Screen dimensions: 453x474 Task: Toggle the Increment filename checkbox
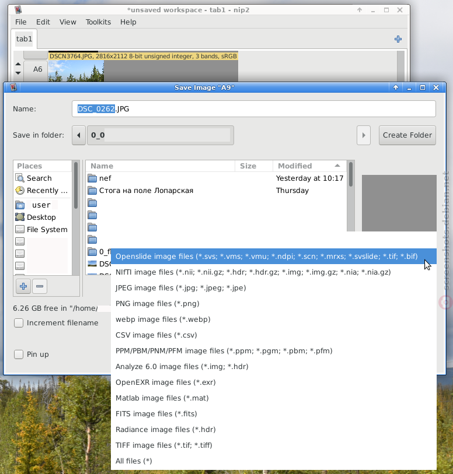pyautogui.click(x=19, y=323)
